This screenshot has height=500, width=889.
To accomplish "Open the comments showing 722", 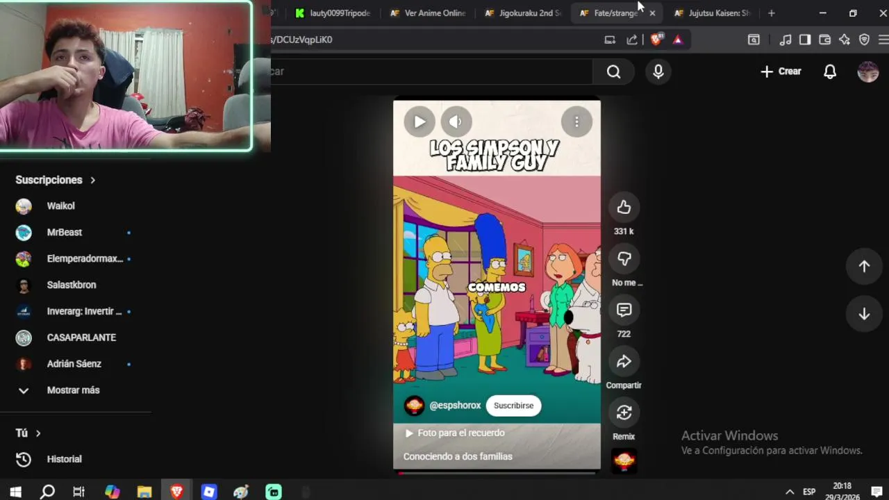I will 624,310.
